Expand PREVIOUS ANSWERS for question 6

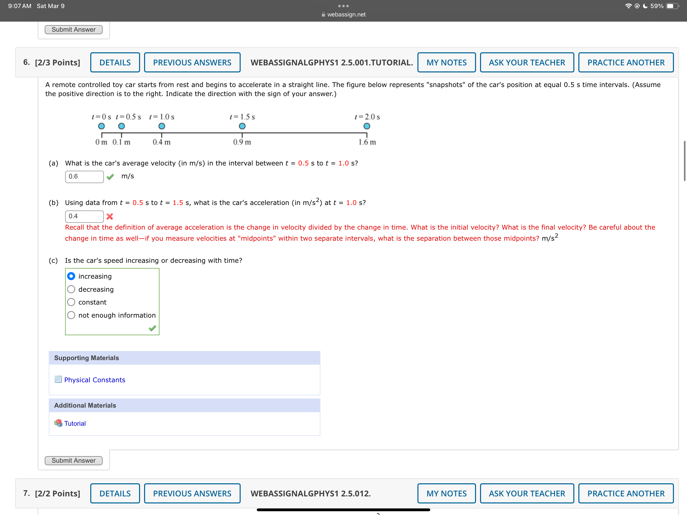(x=192, y=62)
